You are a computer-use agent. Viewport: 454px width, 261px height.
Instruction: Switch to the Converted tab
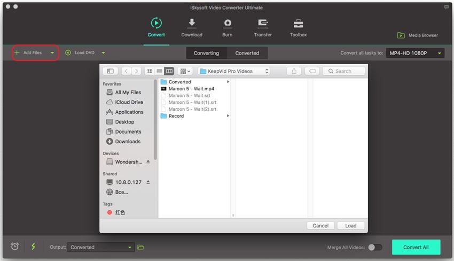pyautogui.click(x=247, y=53)
